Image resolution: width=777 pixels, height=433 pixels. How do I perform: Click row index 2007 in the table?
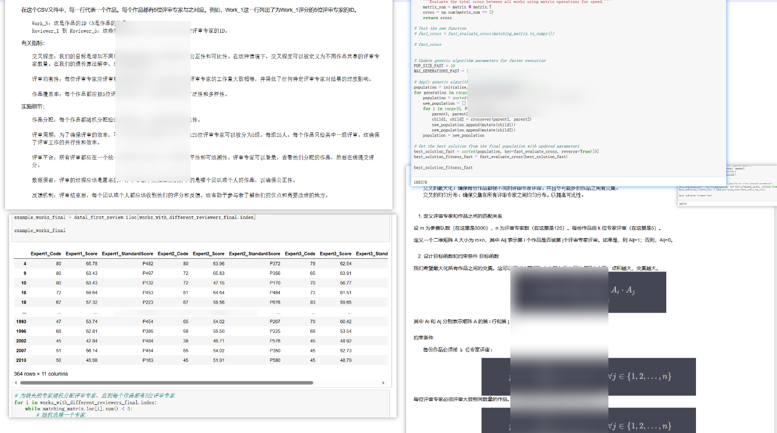click(x=21, y=350)
